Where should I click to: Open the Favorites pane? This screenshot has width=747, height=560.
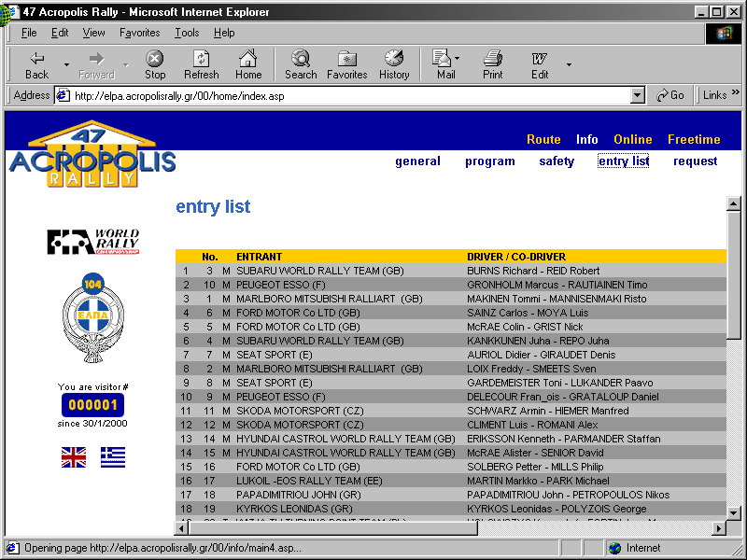[346, 65]
